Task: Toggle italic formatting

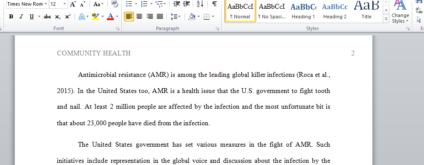Action: [21, 17]
